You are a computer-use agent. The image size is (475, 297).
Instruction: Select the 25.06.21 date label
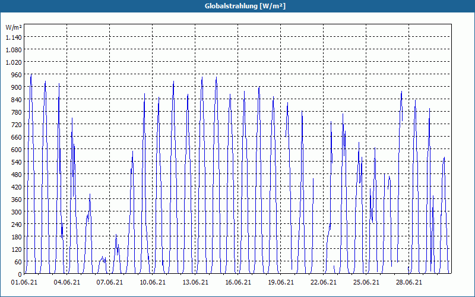click(x=366, y=282)
